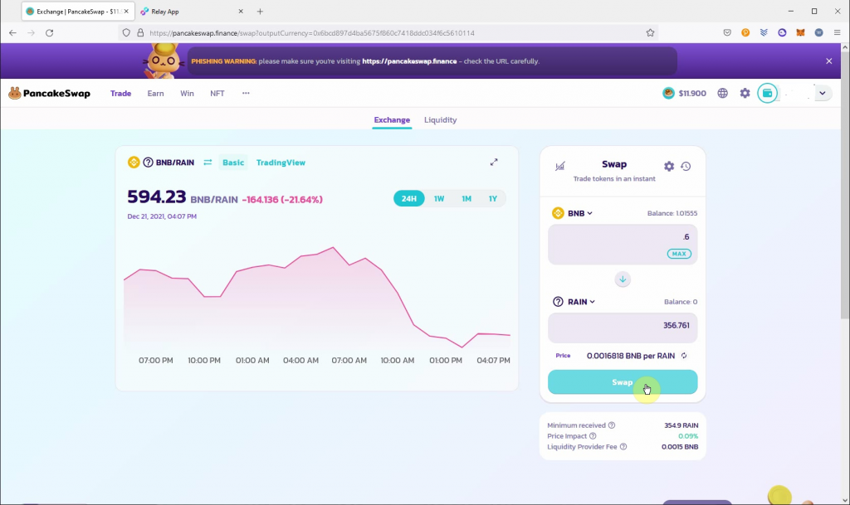The image size is (850, 505).
Task: Select the 1W chart timeframe
Action: [x=439, y=199]
